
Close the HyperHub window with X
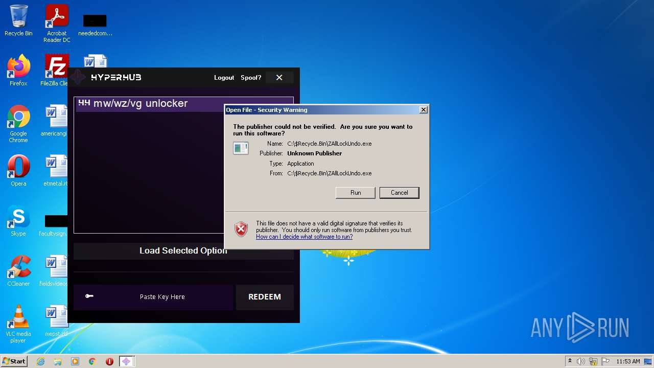279,78
